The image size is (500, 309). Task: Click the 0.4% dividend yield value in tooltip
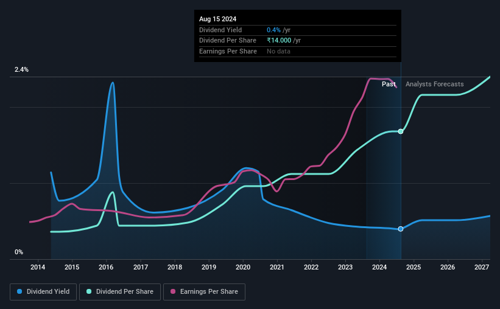tap(273, 30)
